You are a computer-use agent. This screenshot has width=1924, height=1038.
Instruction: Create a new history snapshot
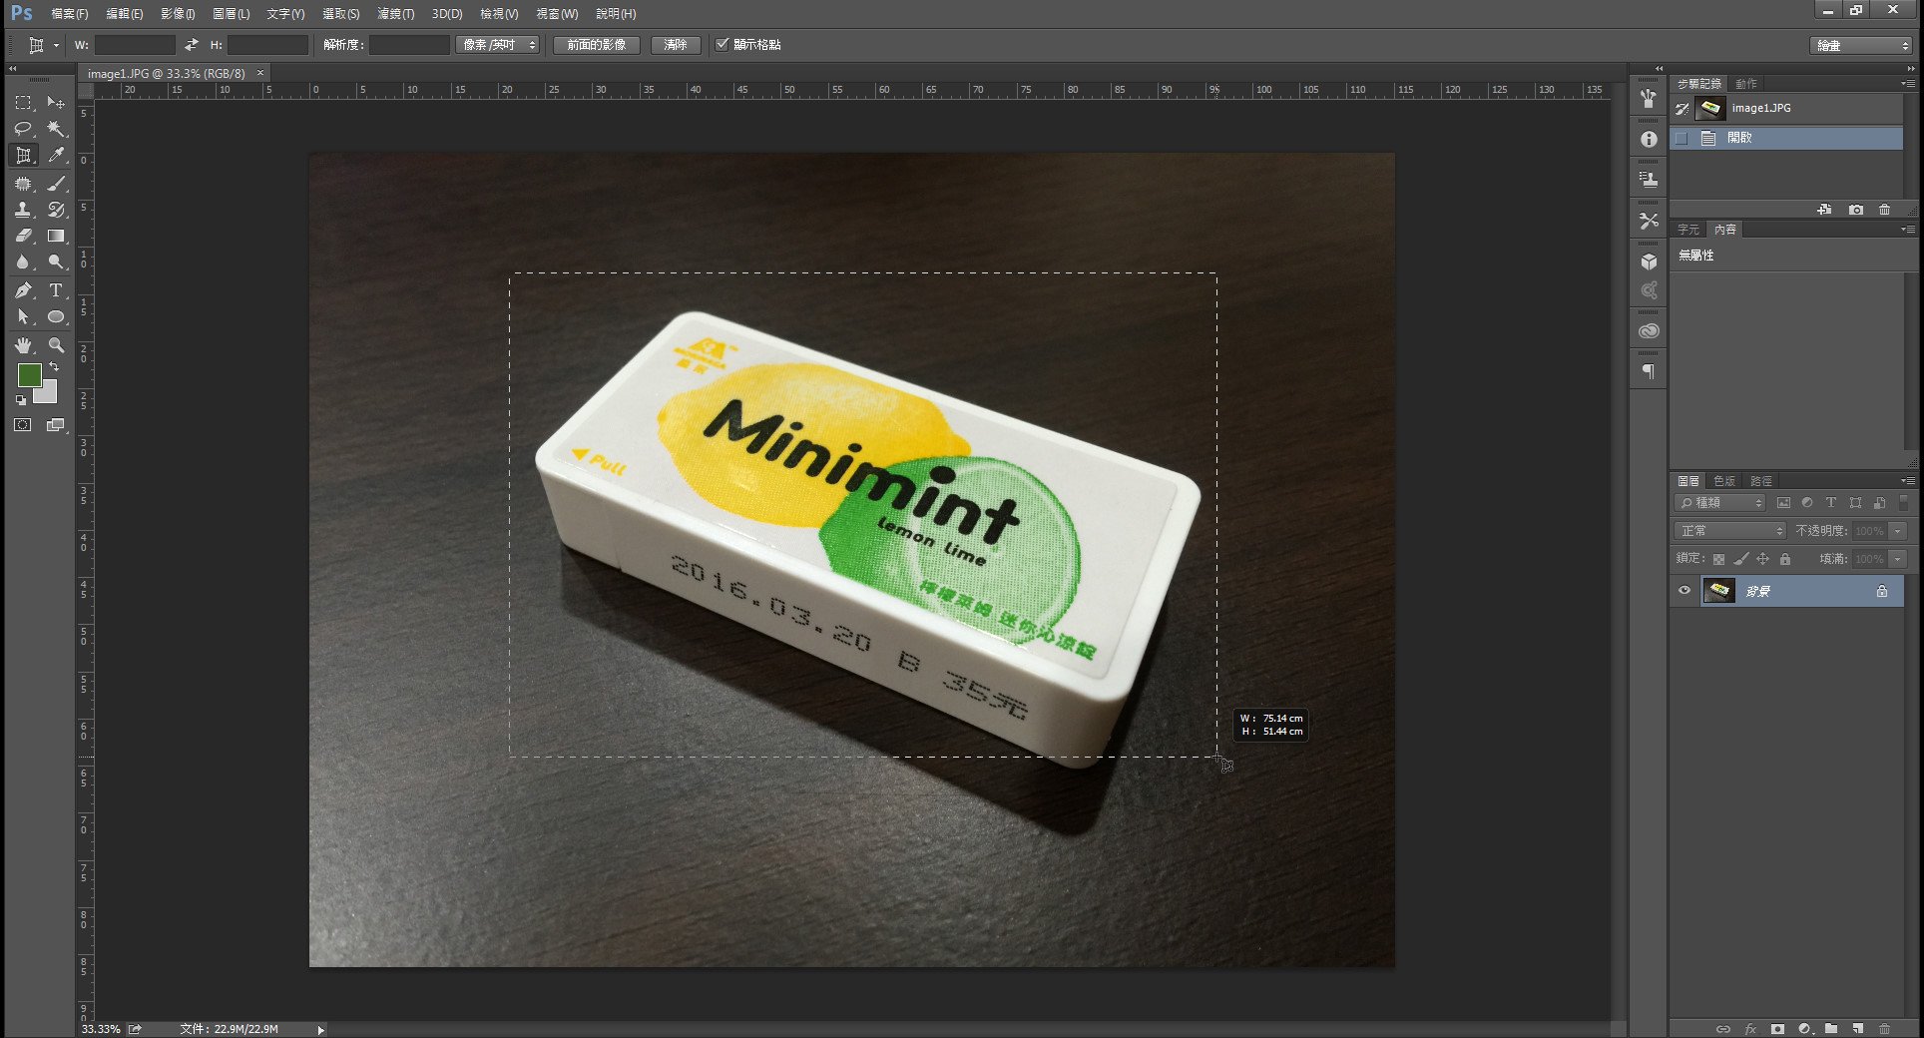(1855, 210)
